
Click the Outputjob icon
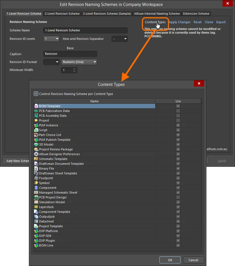coord(36,217)
